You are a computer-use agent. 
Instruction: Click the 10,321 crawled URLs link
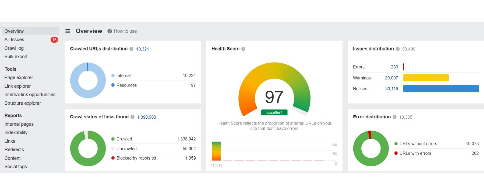click(142, 49)
